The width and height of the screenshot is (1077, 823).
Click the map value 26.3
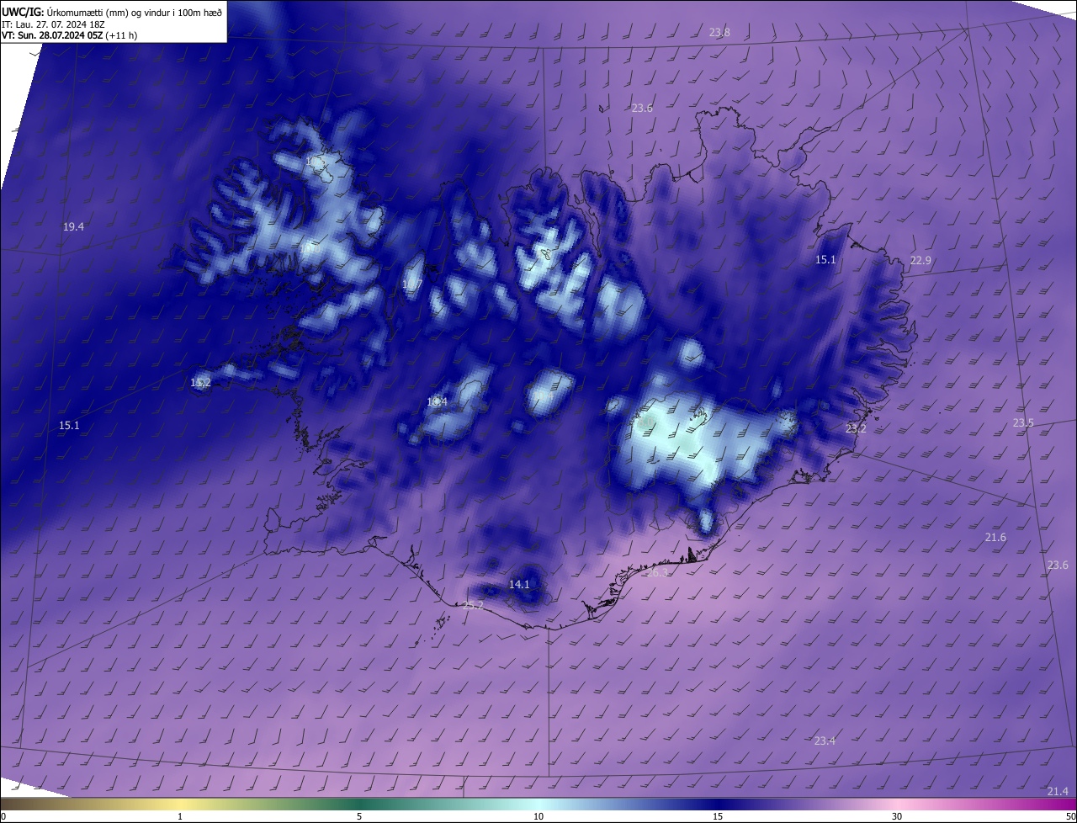pos(657,573)
